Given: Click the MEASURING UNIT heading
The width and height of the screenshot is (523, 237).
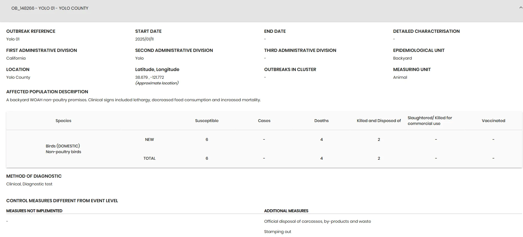Looking at the screenshot, I should pyautogui.click(x=412, y=70).
